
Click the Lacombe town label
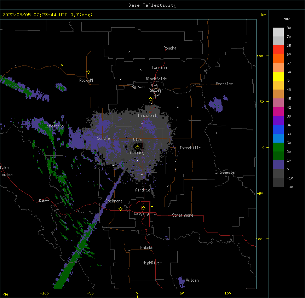[159, 68]
